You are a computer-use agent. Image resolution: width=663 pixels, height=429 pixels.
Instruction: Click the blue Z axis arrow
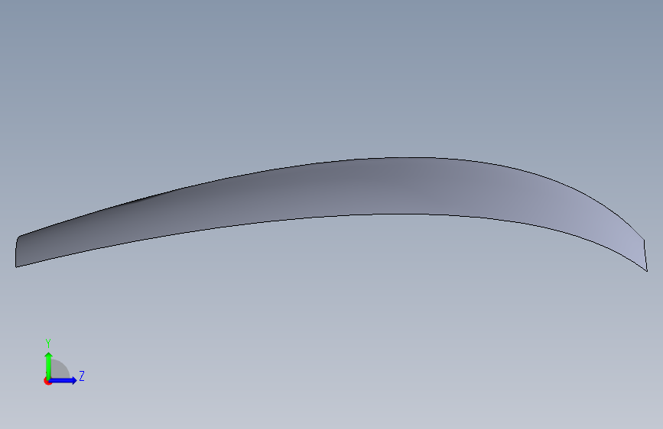click(x=63, y=380)
